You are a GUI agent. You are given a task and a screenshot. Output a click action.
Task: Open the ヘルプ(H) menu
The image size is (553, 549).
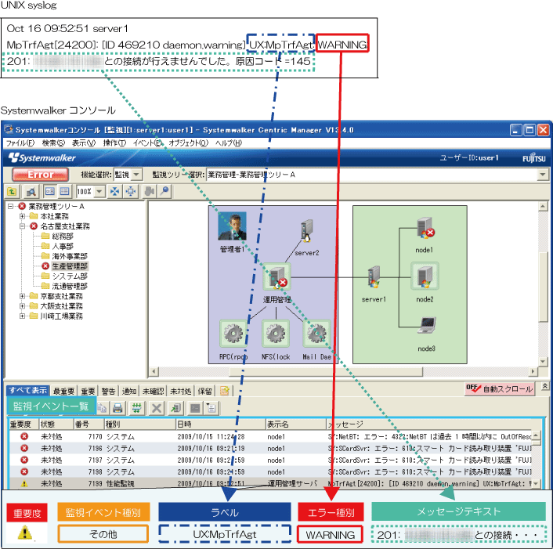point(229,143)
